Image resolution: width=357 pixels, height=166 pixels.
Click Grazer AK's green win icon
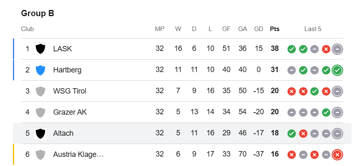tap(326, 113)
